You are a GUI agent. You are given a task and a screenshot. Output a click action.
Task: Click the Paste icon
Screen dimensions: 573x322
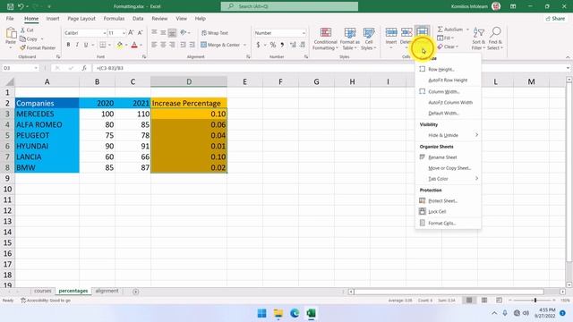click(x=11, y=33)
